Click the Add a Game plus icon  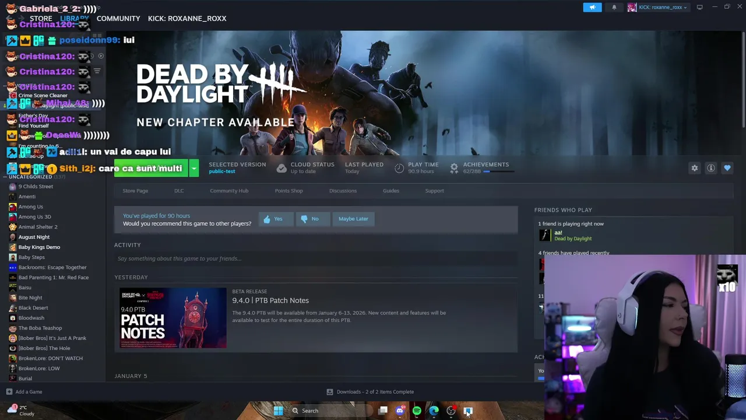(9, 392)
